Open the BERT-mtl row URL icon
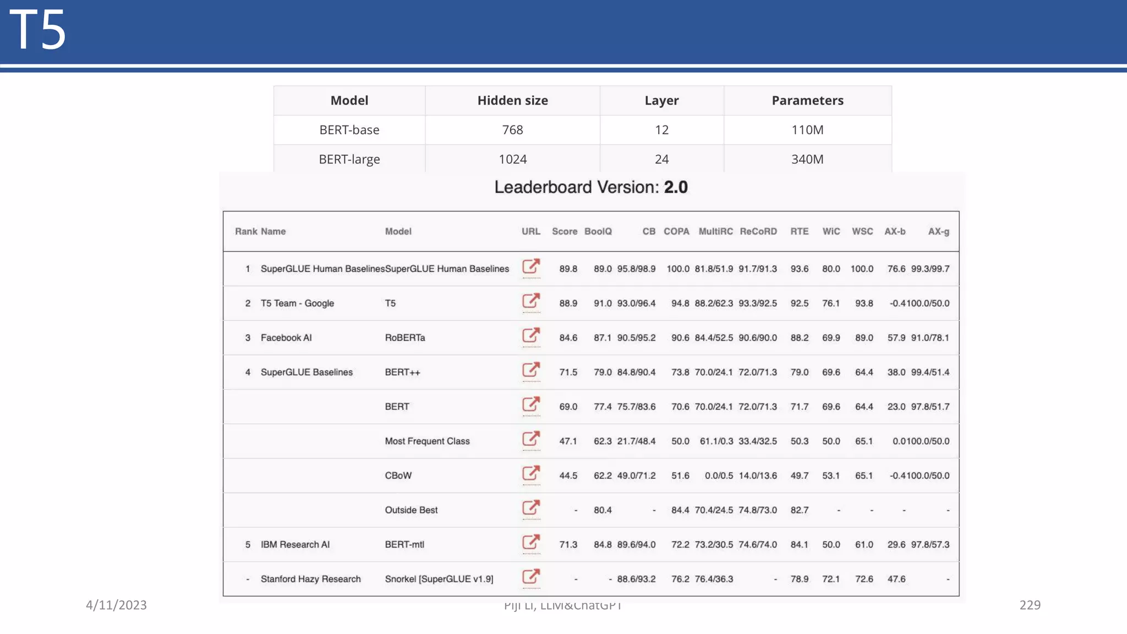This screenshot has width=1127, height=634. coord(531,543)
